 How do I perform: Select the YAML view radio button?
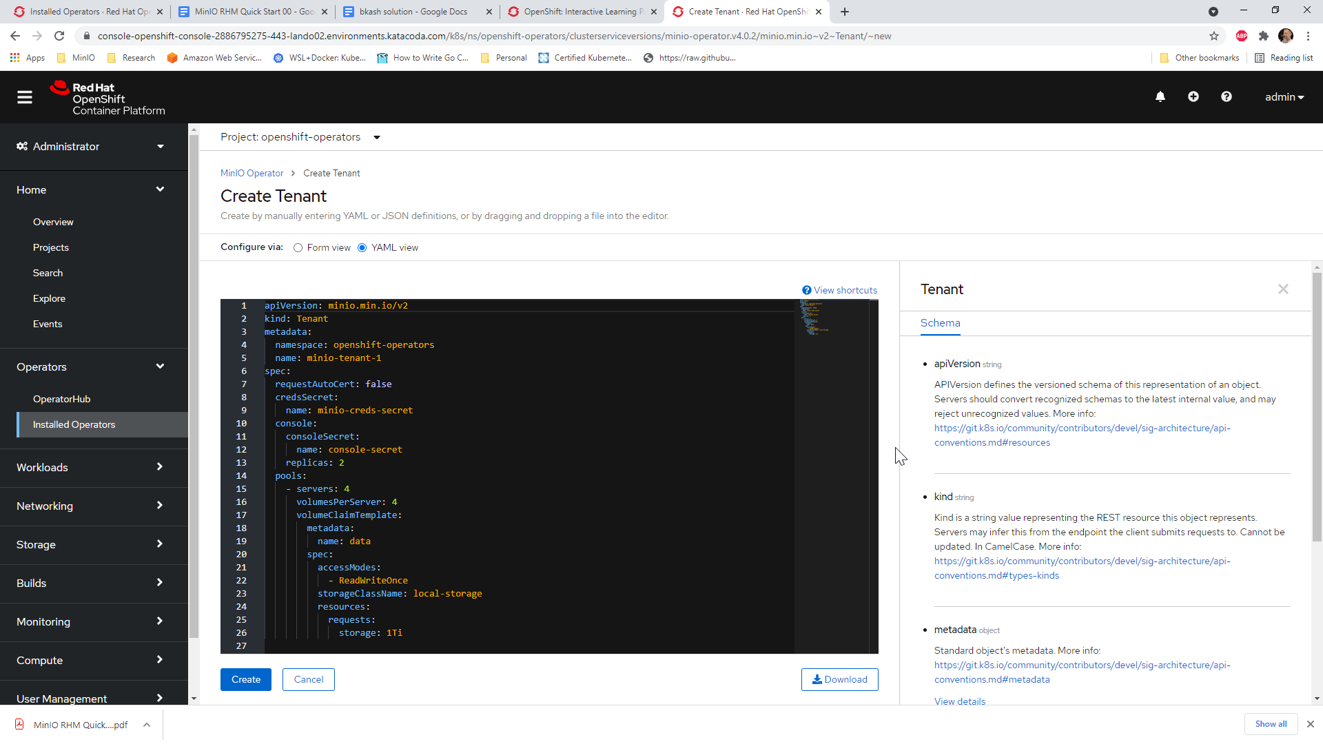[x=362, y=248]
